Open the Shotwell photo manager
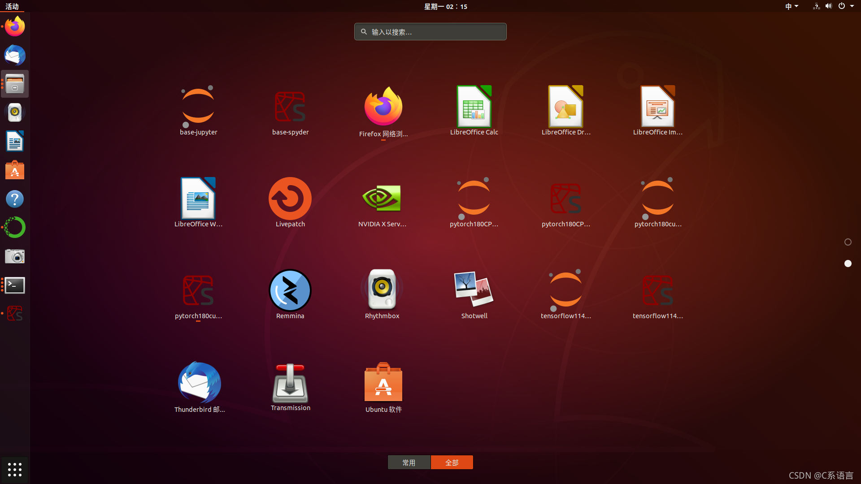The height and width of the screenshot is (484, 861). point(474,294)
